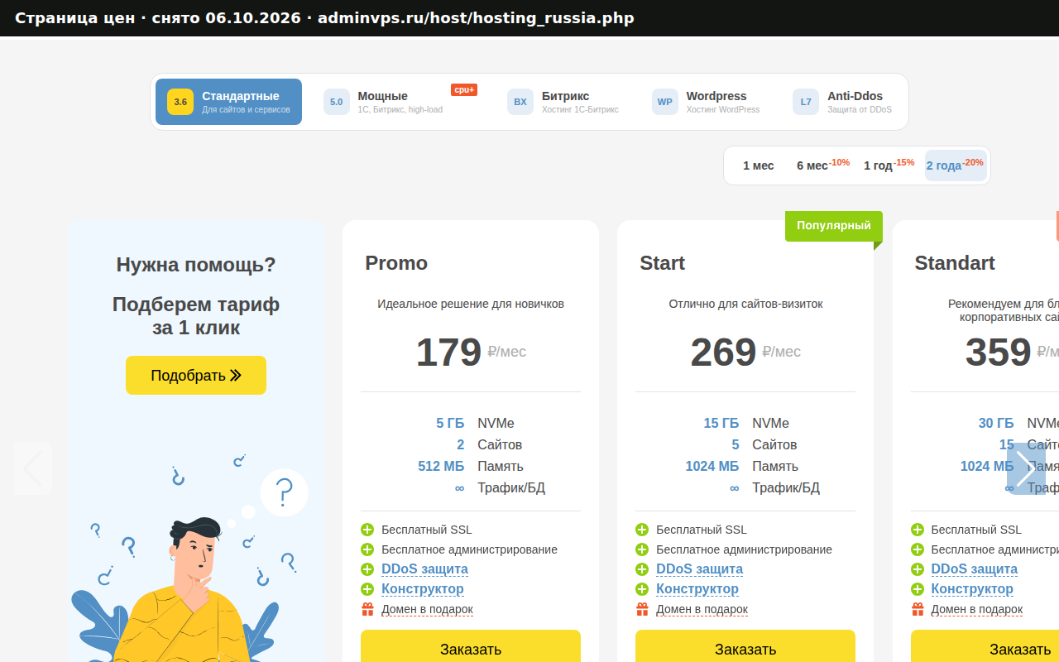Click the plus icon by Promo DDoS защита
1059x662 pixels.
367,569
